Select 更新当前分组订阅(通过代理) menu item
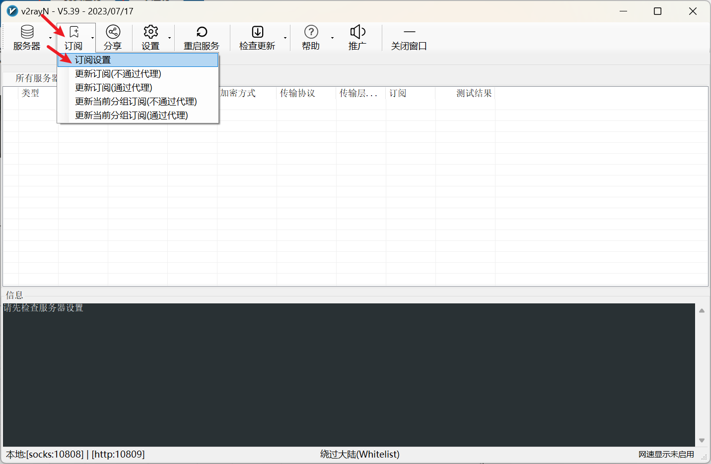The width and height of the screenshot is (711, 464). [x=132, y=116]
